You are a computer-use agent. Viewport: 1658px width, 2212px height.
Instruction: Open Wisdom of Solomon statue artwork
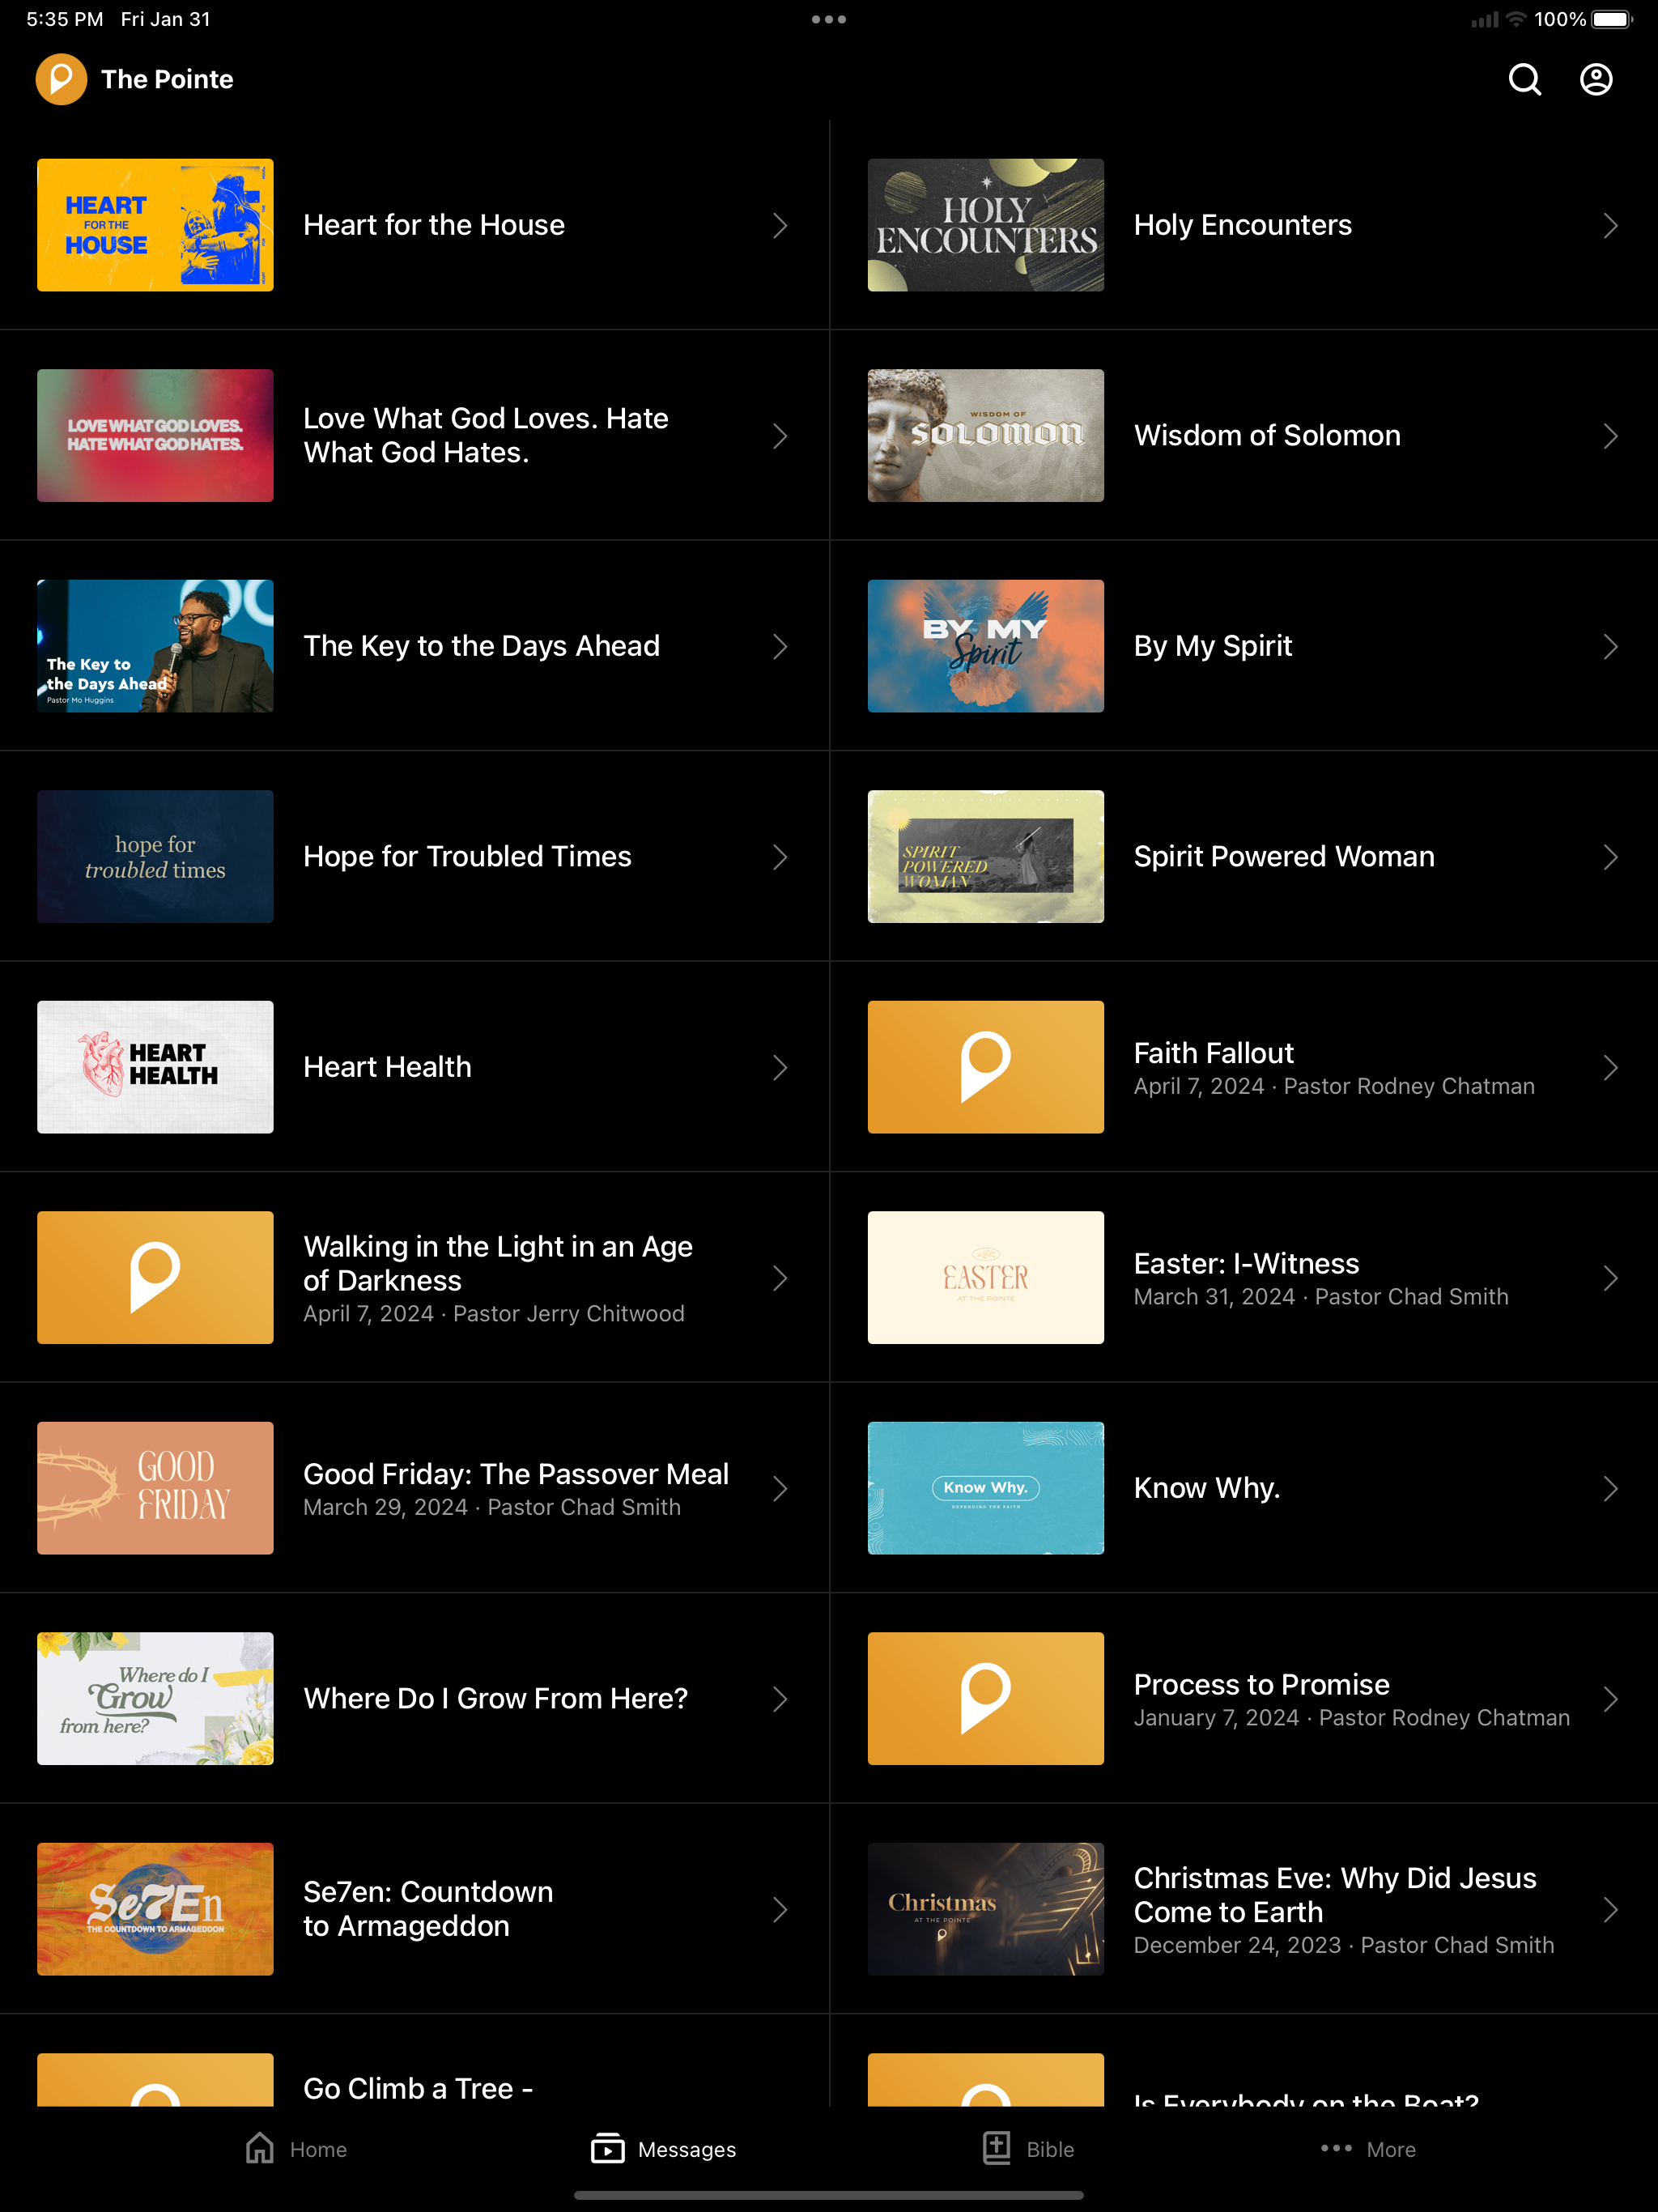[x=985, y=436]
